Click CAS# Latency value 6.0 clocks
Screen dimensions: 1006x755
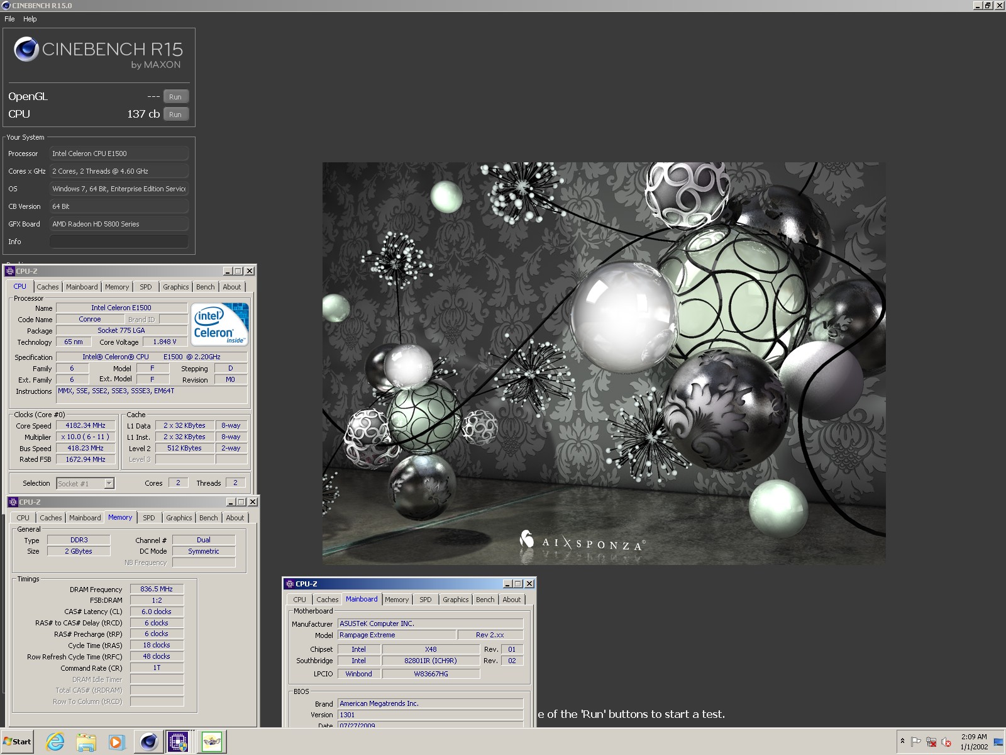coord(157,612)
